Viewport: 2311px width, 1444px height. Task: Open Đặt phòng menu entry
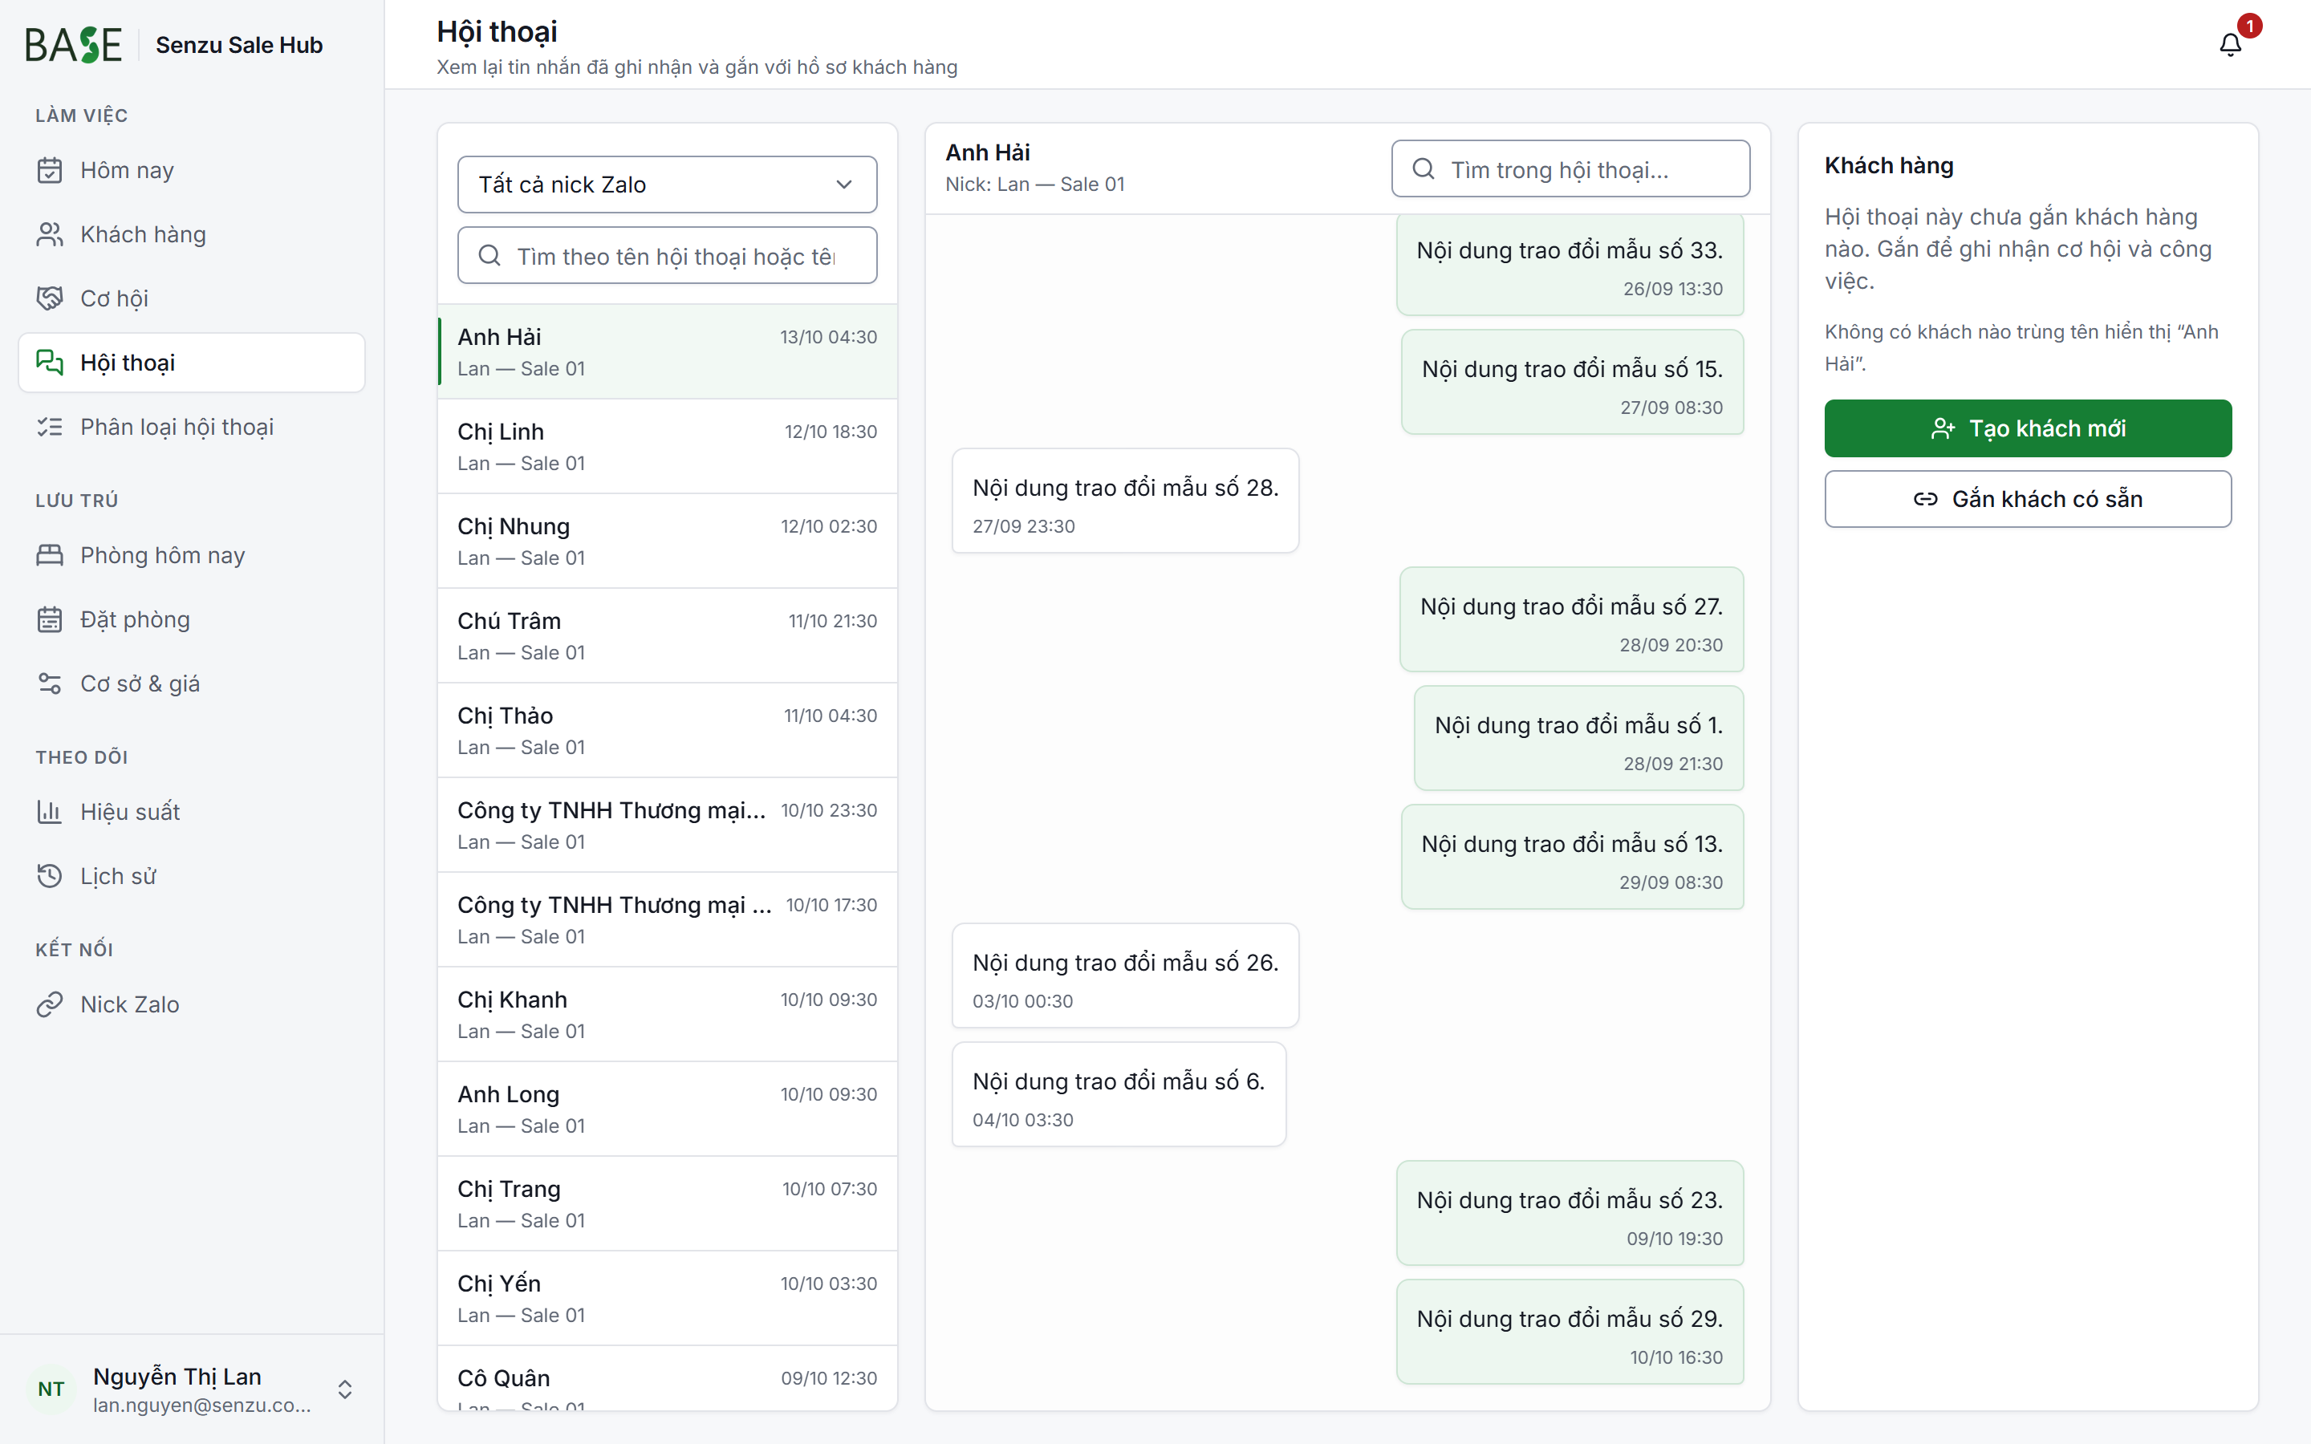[x=192, y=619]
